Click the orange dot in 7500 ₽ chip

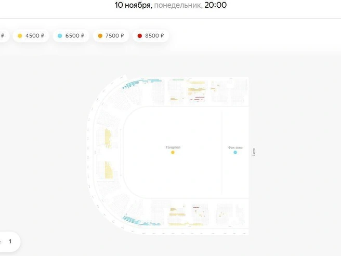(x=100, y=36)
